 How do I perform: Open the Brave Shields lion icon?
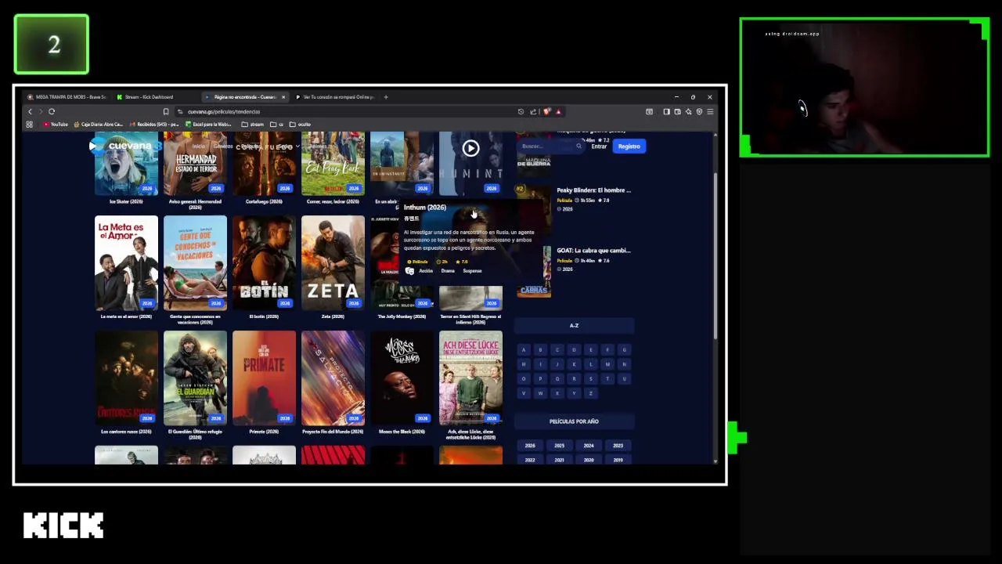pyautogui.click(x=546, y=112)
